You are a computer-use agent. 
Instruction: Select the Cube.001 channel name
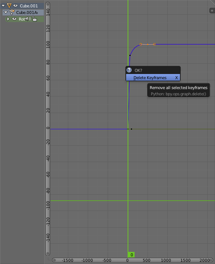click(x=29, y=6)
